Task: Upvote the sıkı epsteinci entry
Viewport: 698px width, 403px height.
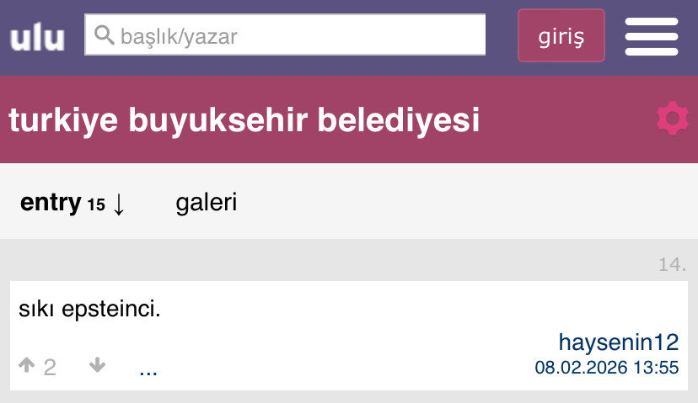Action: click(x=27, y=366)
